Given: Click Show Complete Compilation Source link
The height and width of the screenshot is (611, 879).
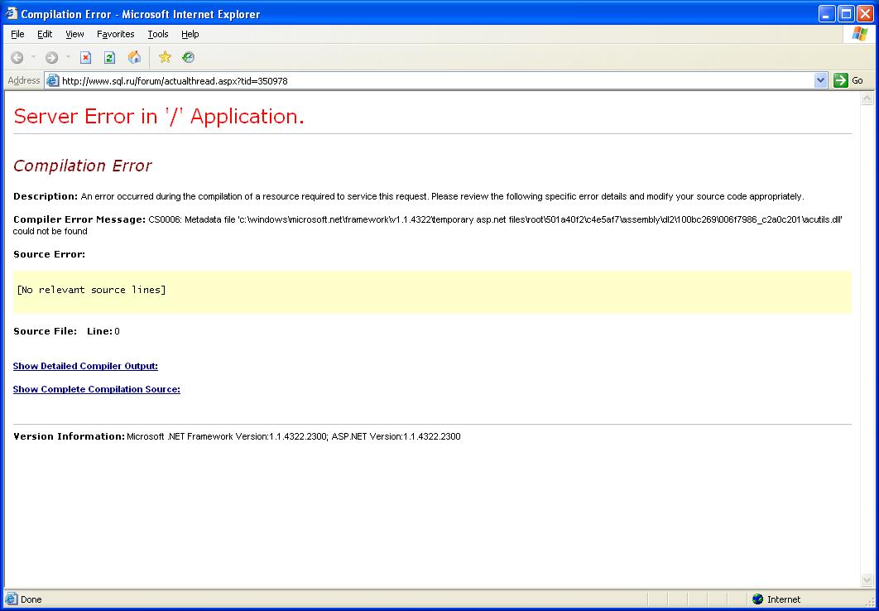Looking at the screenshot, I should (x=96, y=389).
